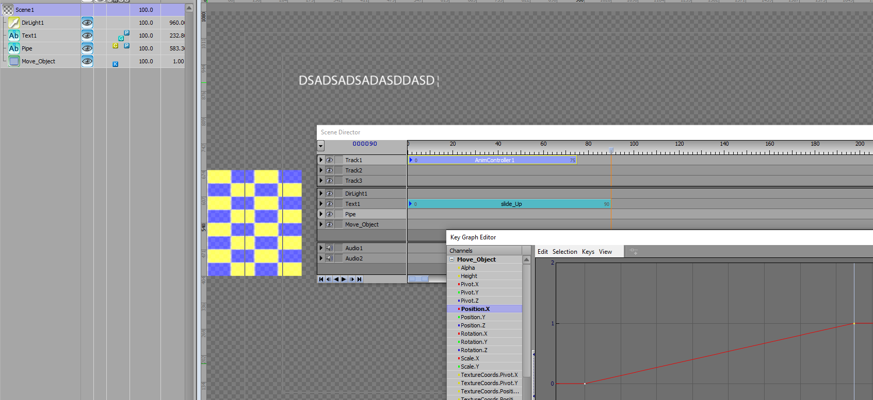Click the timeline playhead marker at frame 90
Screen dimensions: 873x400
point(611,150)
